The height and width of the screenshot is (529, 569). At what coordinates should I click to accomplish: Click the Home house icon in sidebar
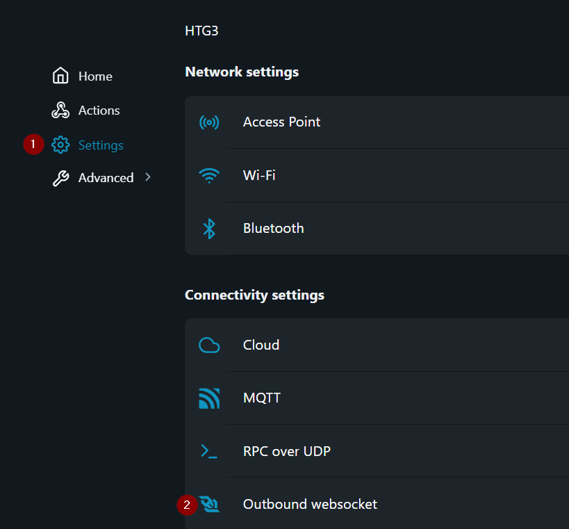tap(61, 76)
